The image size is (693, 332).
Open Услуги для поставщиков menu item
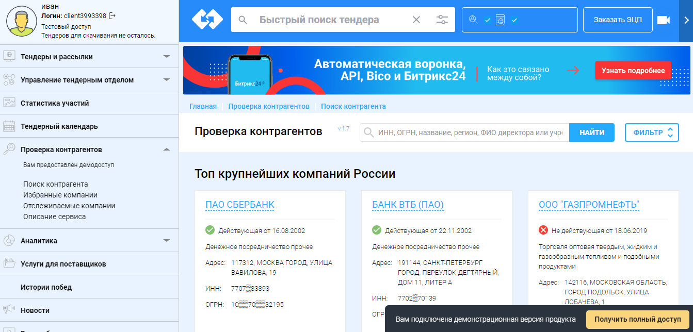[x=63, y=264]
